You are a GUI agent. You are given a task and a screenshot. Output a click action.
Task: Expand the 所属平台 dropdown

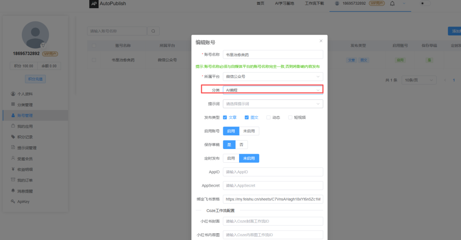(x=273, y=76)
